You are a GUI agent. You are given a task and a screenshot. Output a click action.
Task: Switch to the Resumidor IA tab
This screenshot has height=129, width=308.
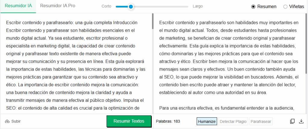click(18, 6)
